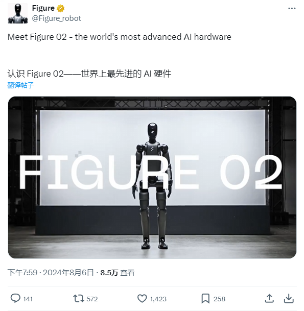Open the 8.5万 查看 view count

point(118,273)
